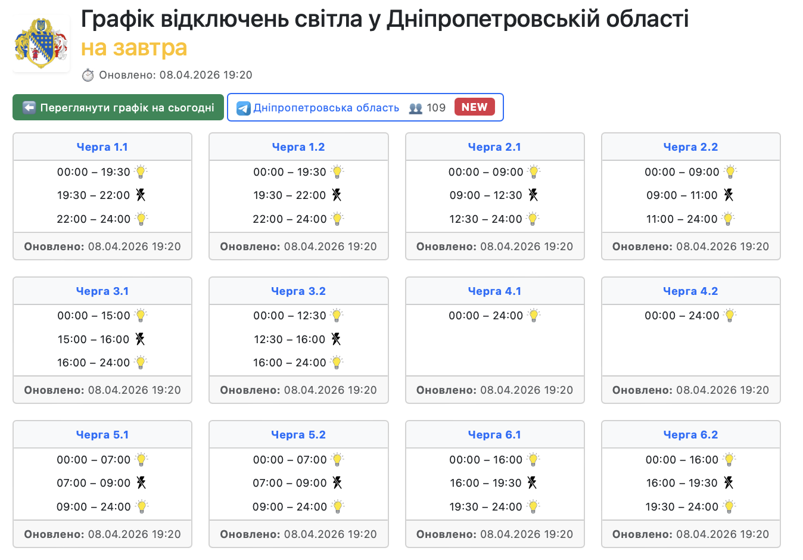Click power-off icon for Черга 3.1 15:00–16:00
This screenshot has width=803, height=560.
(140, 339)
